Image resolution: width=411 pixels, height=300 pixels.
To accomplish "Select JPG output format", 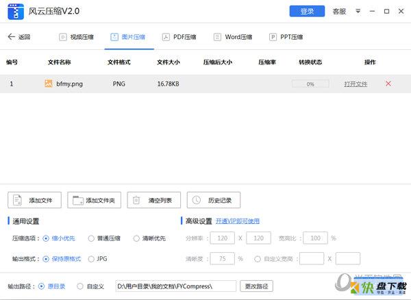I will (x=97, y=259).
